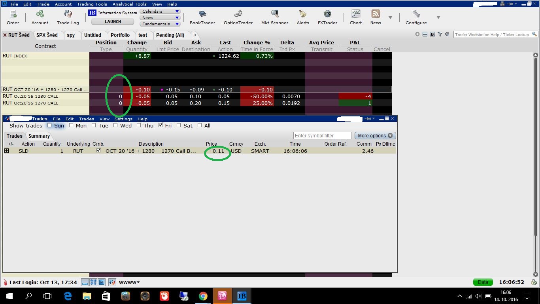Viewport: 540px width, 304px height.
Task: Click the Change % column header
Action: [x=257, y=43]
